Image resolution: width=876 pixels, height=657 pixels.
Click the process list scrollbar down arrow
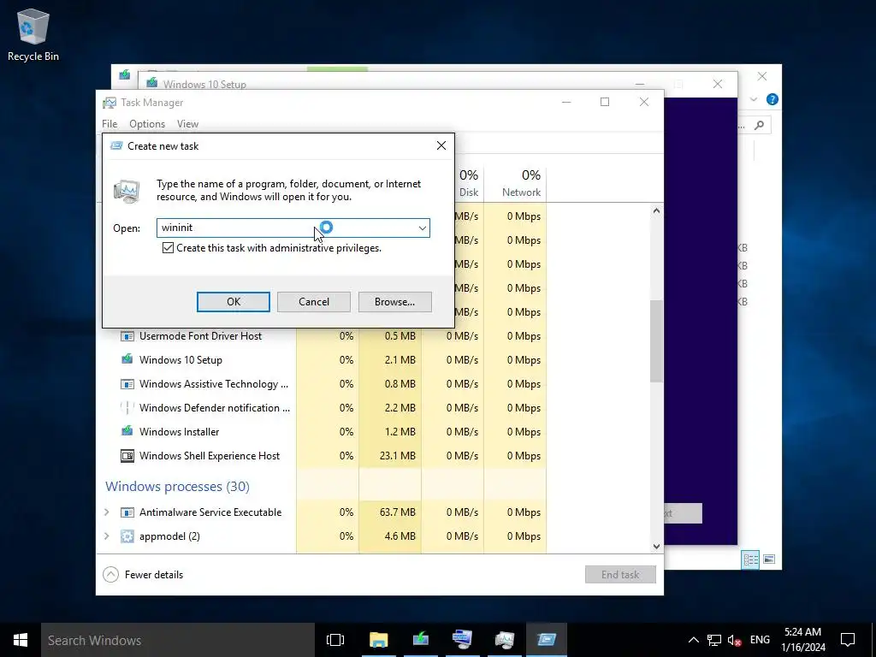pyautogui.click(x=656, y=547)
